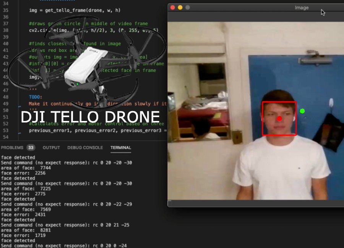Viewport: 344px width, 248px height.
Task: Select the TERMINAL tab
Action: click(x=121, y=148)
